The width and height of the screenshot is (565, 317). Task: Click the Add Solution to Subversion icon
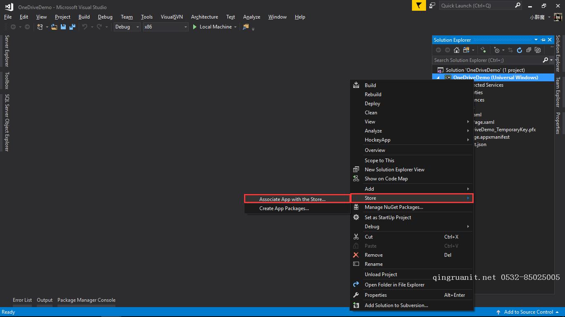point(356,305)
